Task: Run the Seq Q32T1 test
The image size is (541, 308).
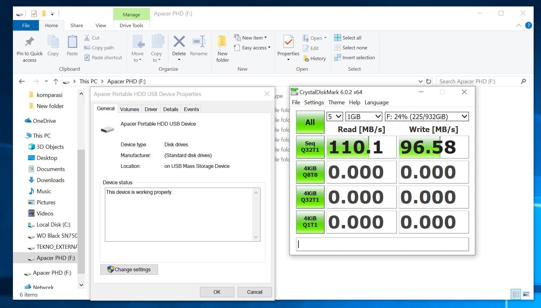Action: [310, 147]
